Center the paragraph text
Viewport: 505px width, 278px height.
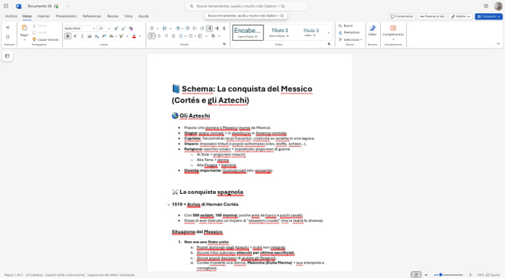point(159,36)
